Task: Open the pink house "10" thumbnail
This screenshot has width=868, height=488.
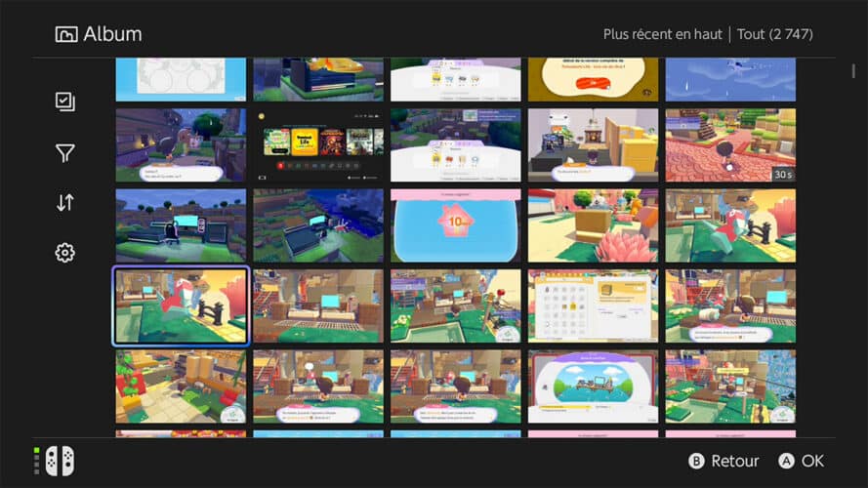Action: pyautogui.click(x=456, y=225)
